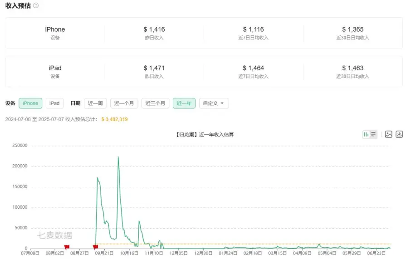The width and height of the screenshot is (406, 259).
Task: Open the 自定义 date dropdown
Action: pos(214,103)
